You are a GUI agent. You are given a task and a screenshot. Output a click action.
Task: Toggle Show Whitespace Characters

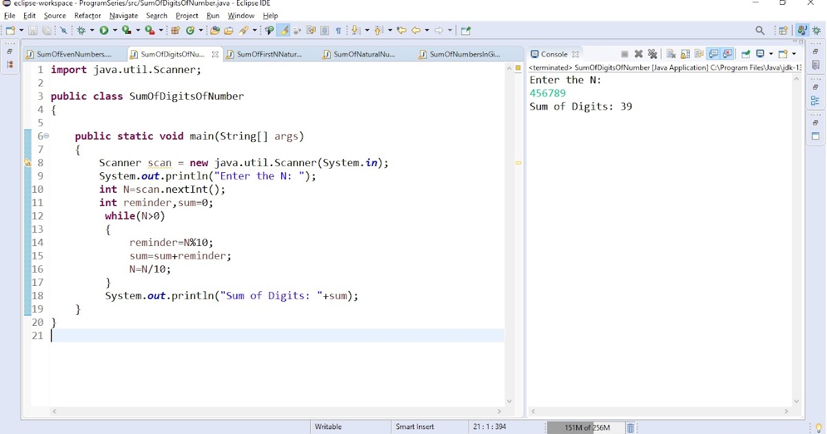point(338,30)
